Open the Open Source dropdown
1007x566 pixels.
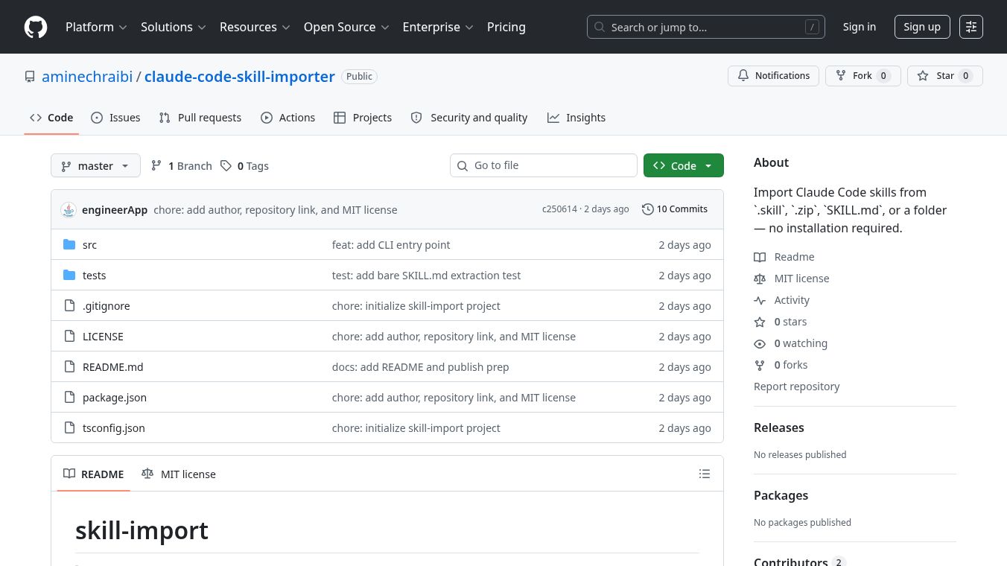[x=346, y=27]
